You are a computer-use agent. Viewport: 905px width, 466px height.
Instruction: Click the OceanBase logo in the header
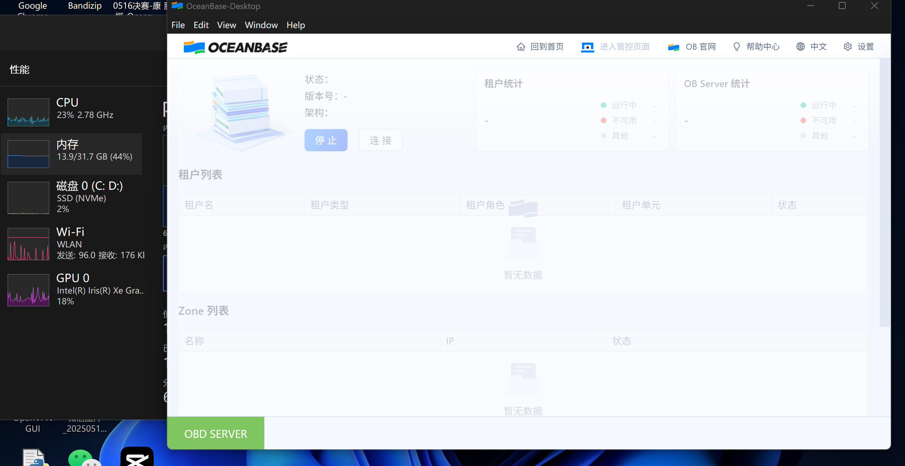235,47
